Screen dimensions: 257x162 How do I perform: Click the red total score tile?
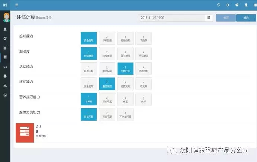pos(25,133)
